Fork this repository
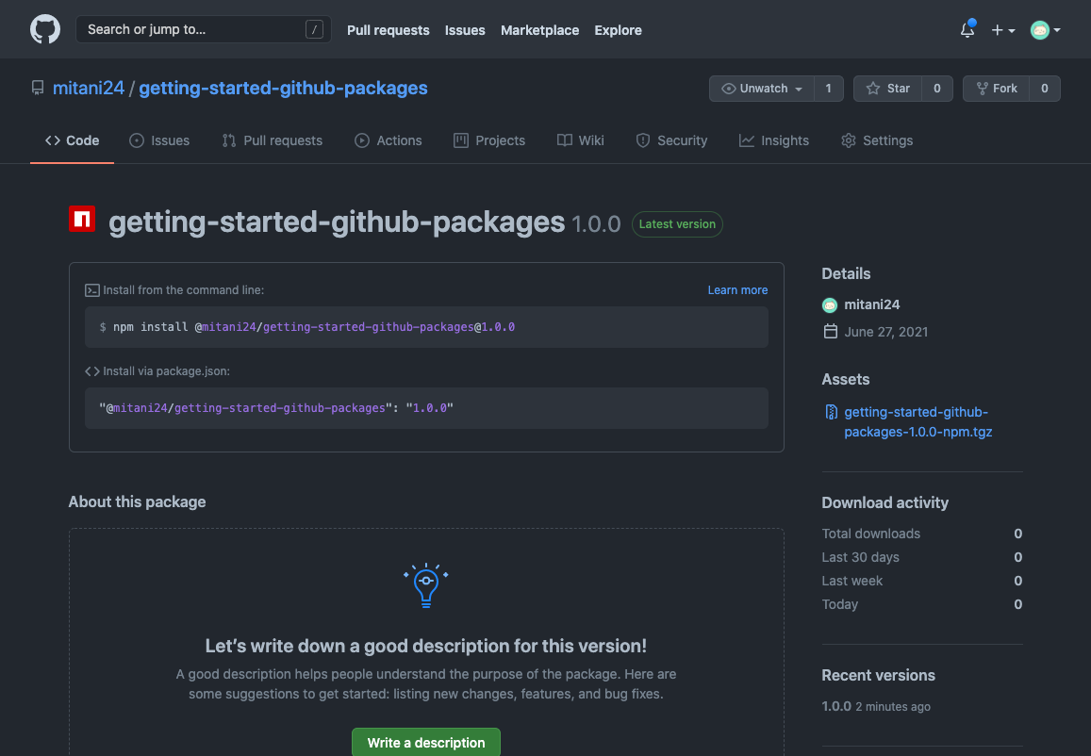 997,89
